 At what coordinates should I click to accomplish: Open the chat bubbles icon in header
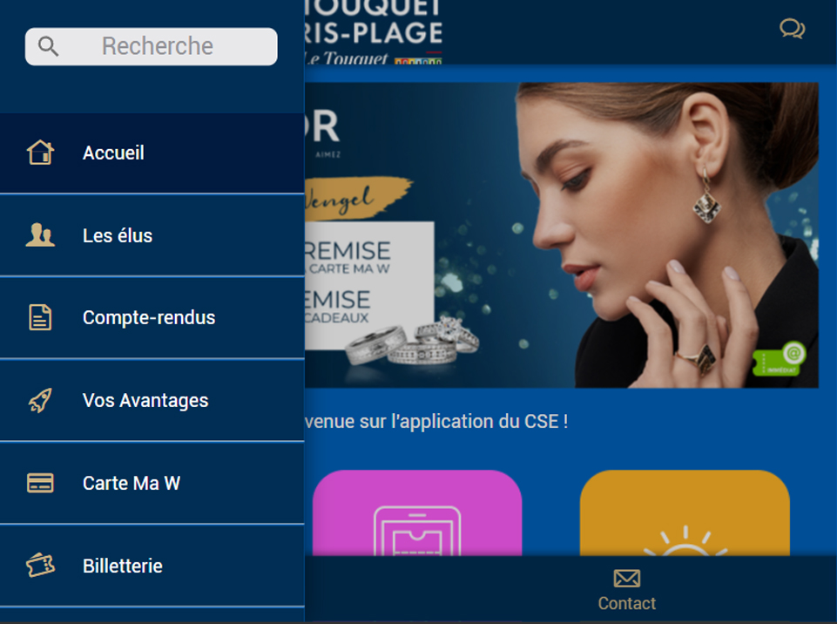click(793, 29)
